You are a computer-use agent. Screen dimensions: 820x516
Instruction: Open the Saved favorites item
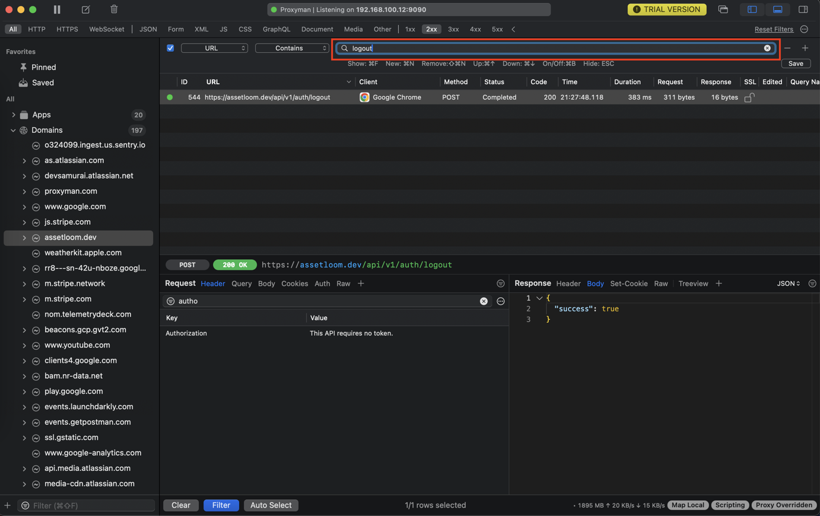tap(43, 82)
